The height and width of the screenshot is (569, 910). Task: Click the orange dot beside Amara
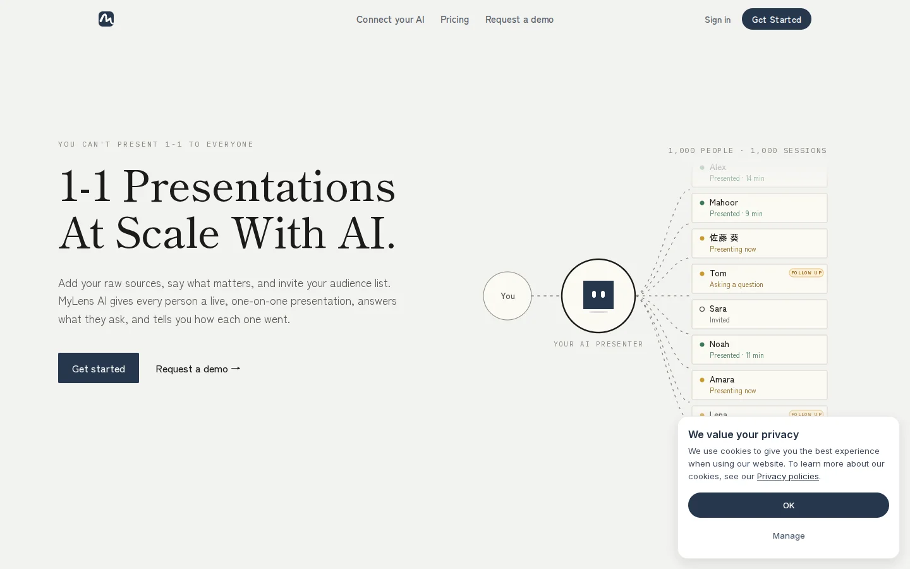pyautogui.click(x=702, y=380)
